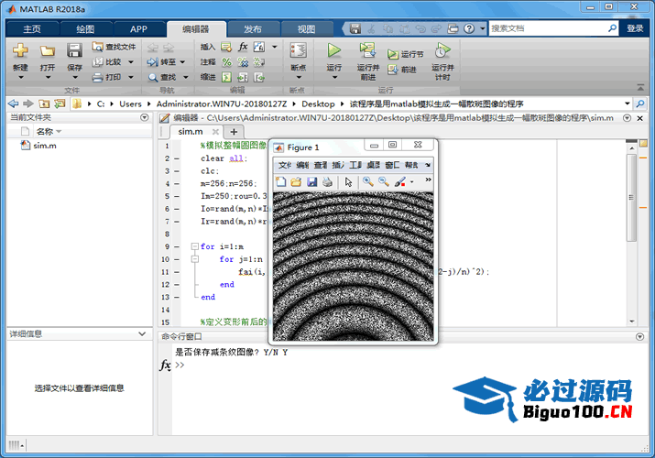Save the script with floppy icon
Image resolution: width=655 pixels, height=458 pixels.
pos(74,50)
